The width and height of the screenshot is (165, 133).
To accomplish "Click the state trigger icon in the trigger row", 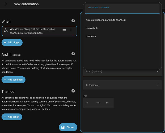I will point(6,30).
